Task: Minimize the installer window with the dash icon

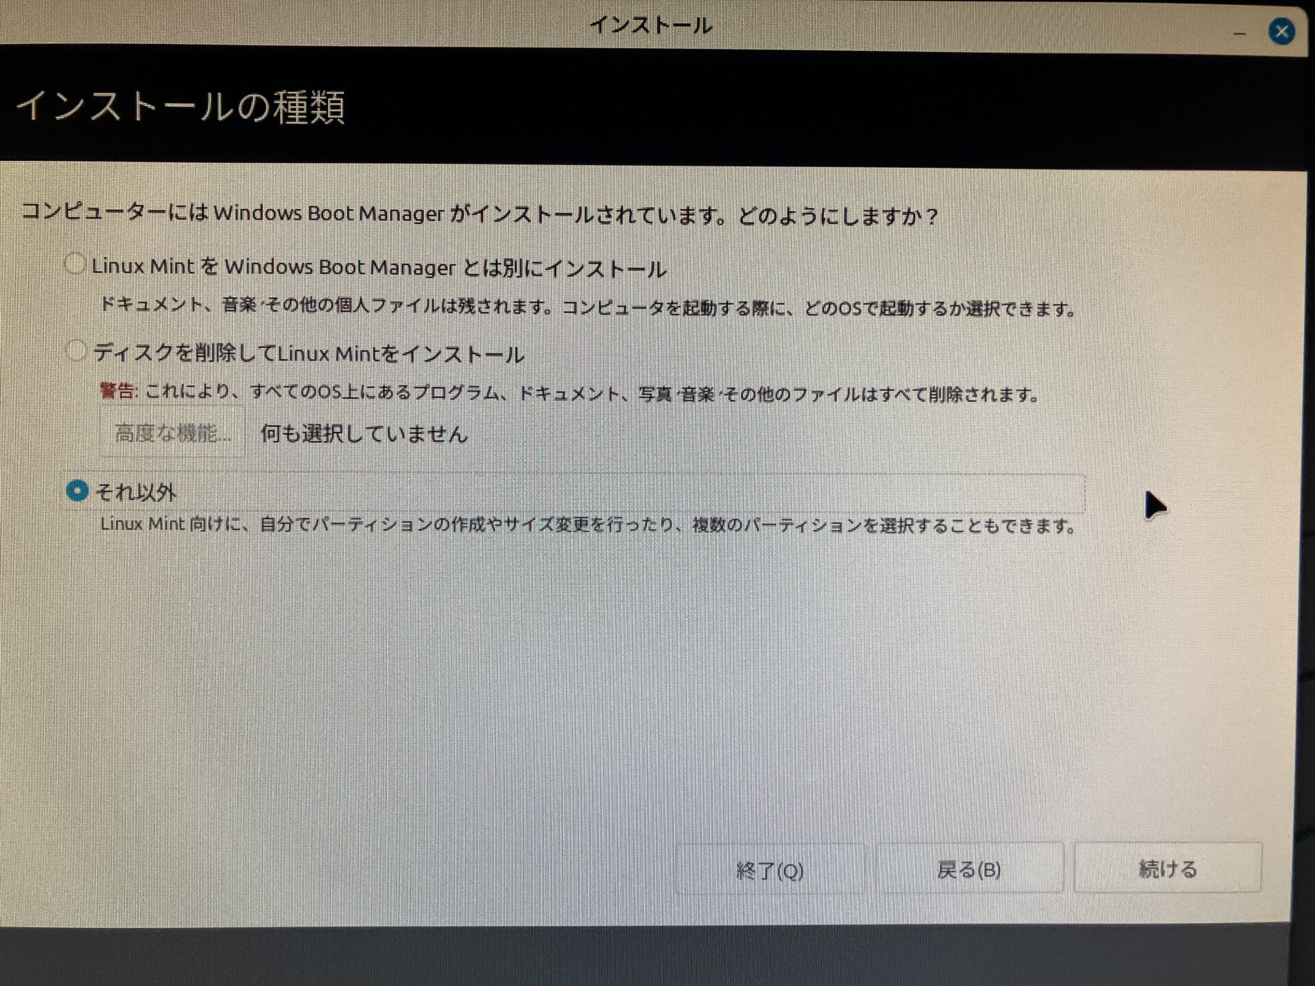Action: [x=1239, y=33]
